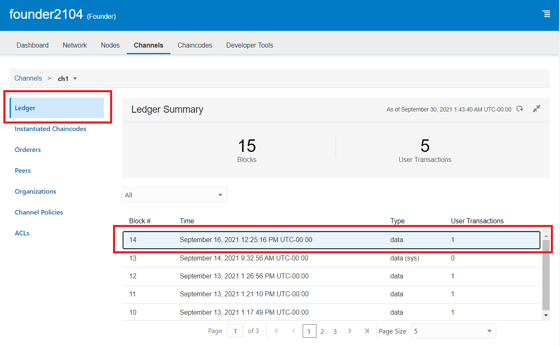Collapse the Ledger Summary panel

[537, 109]
